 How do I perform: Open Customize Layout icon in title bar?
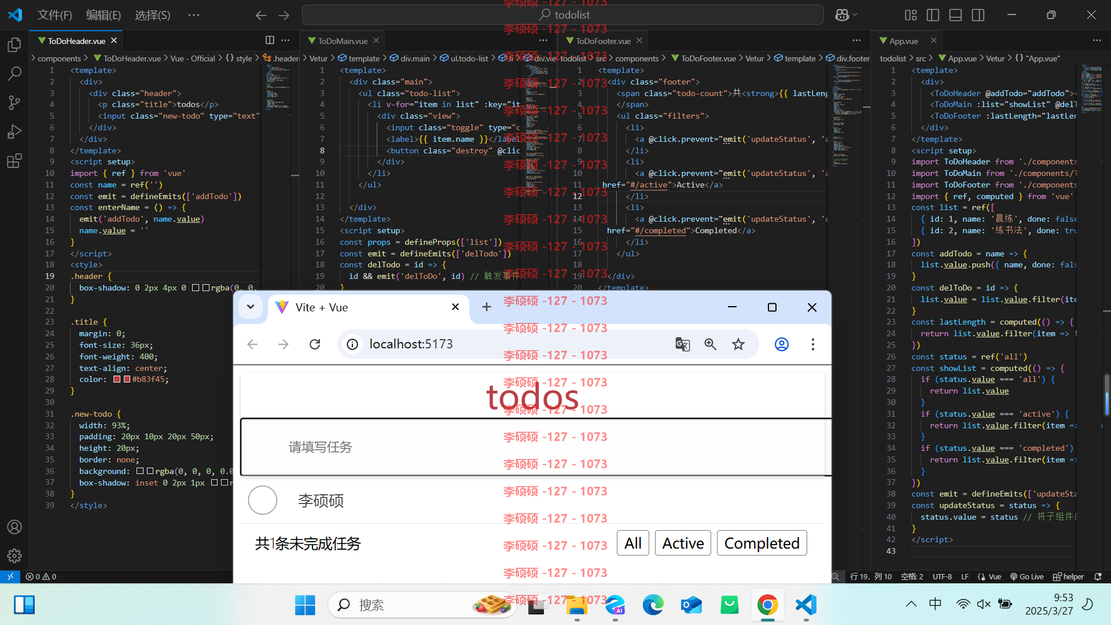(x=911, y=15)
